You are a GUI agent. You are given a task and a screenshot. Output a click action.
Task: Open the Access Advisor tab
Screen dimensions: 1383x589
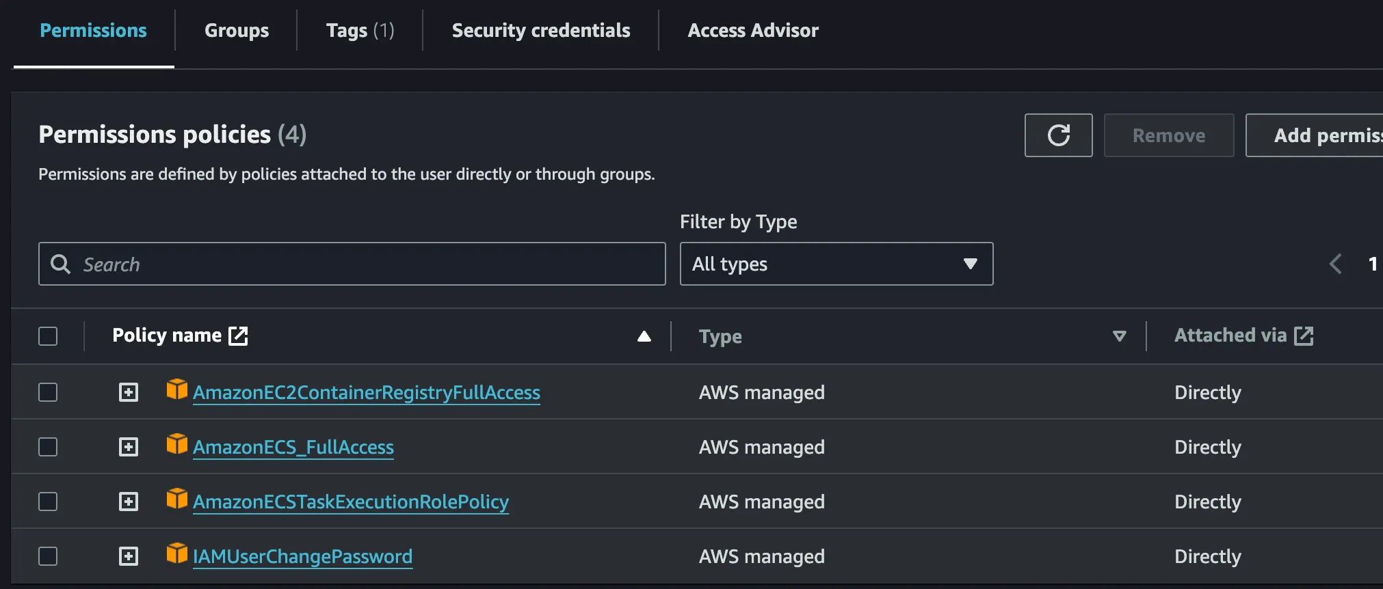pyautogui.click(x=752, y=31)
